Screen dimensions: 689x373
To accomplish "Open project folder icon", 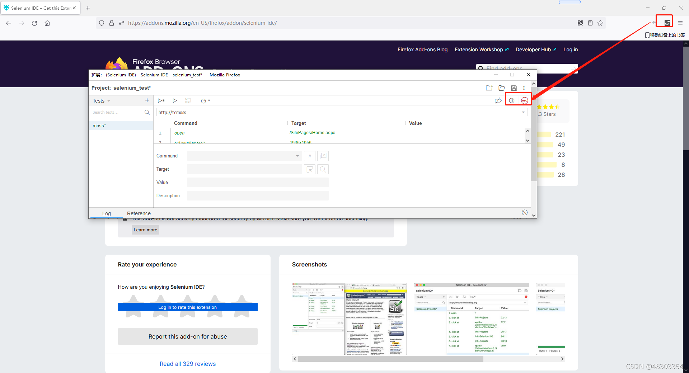I will (x=502, y=88).
